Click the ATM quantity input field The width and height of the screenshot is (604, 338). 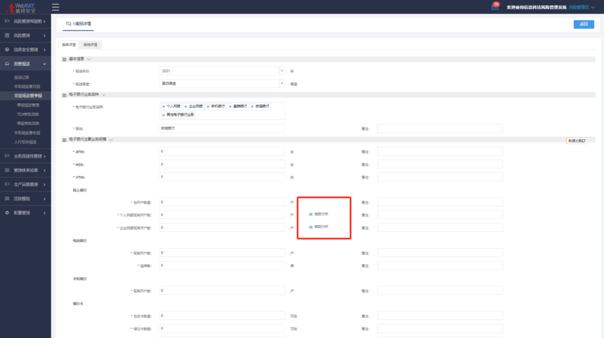tap(221, 151)
